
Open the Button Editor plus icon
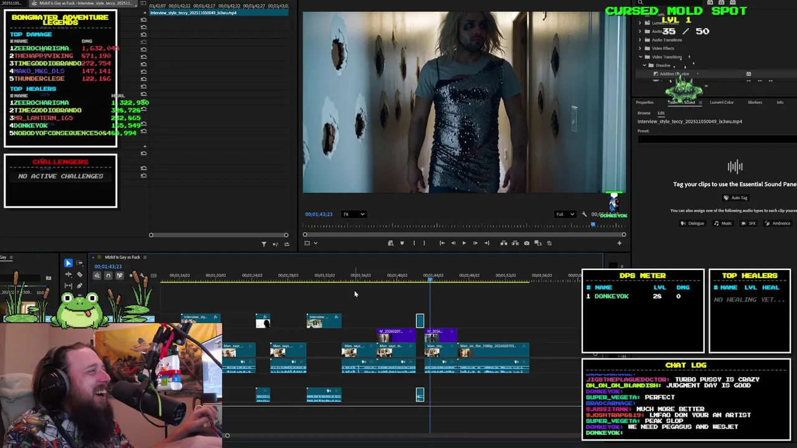619,243
